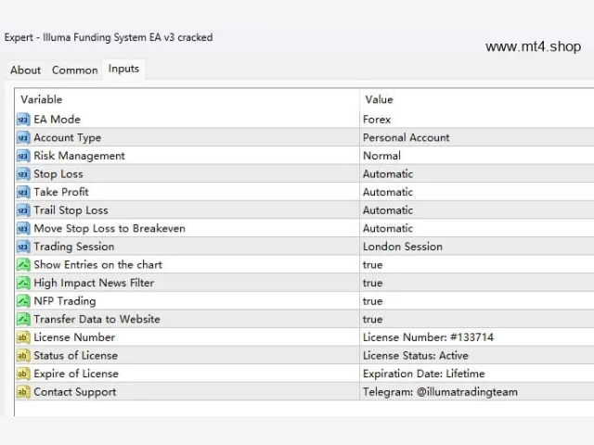Open the About tab
594x445 pixels.
coord(25,70)
